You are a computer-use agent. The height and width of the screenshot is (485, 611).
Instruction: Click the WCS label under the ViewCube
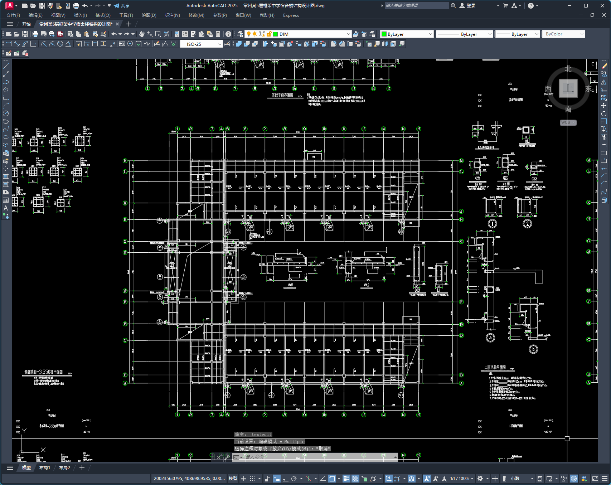coord(568,122)
